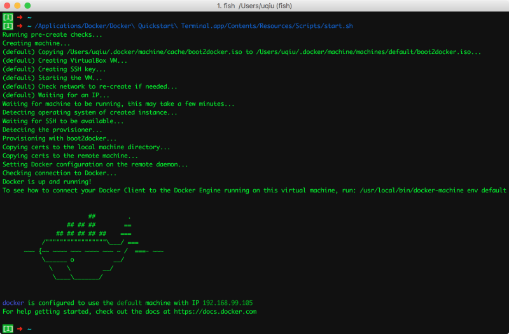Click the "Creating VirtualBox VM..." output line
Viewport: 509px width, 334px height.
[x=65, y=60]
